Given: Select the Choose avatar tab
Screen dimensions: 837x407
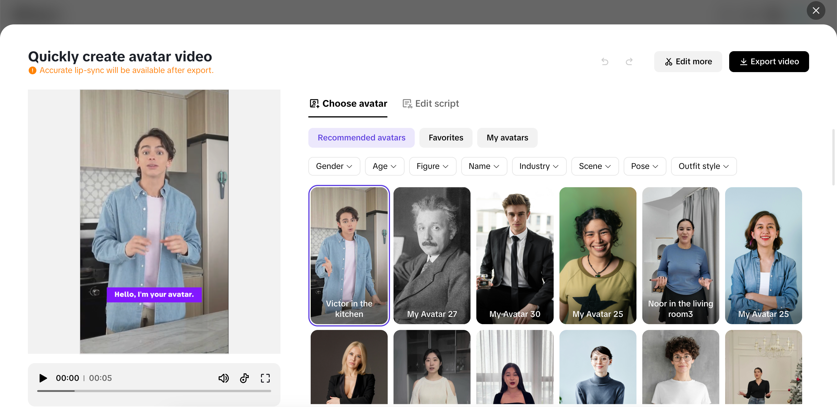Looking at the screenshot, I should (348, 104).
